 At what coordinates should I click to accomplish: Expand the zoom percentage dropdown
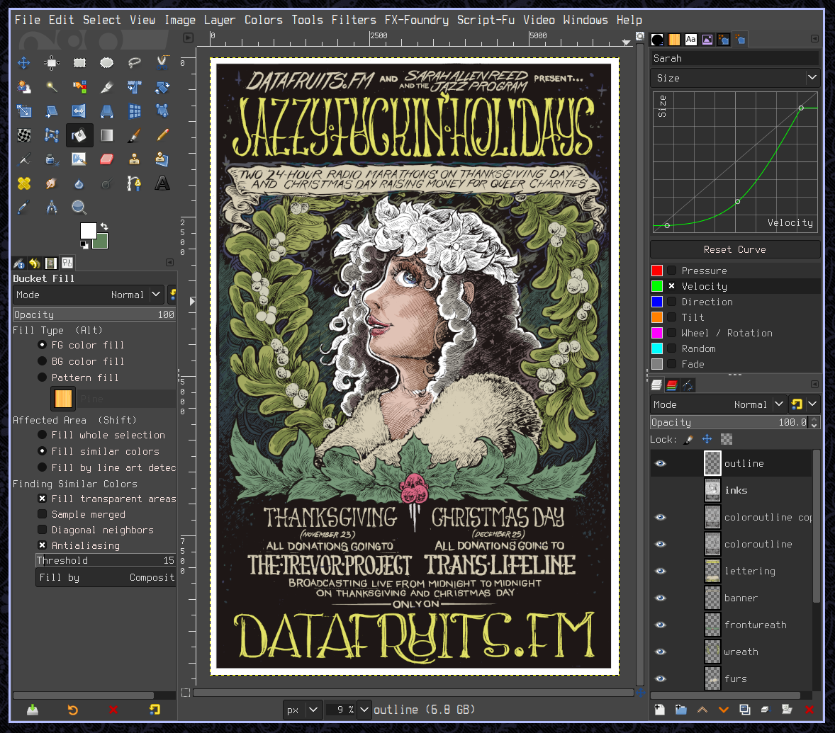364,709
